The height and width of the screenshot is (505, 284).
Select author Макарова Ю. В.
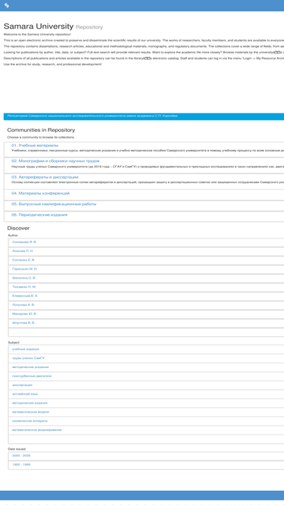pos(24,313)
